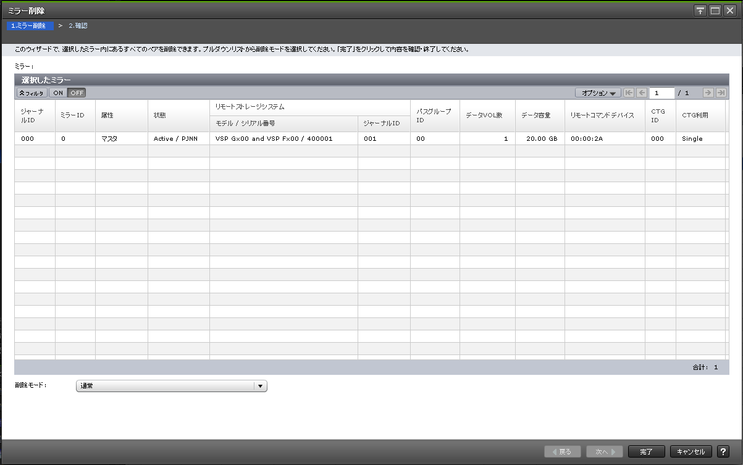
Task: Open the フィルタ filter panel
Action: [31, 93]
